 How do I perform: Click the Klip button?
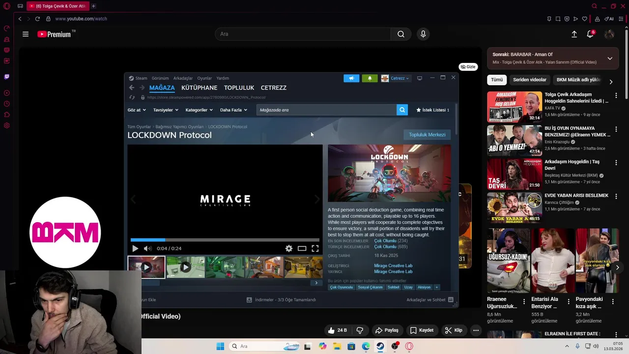[x=454, y=330]
